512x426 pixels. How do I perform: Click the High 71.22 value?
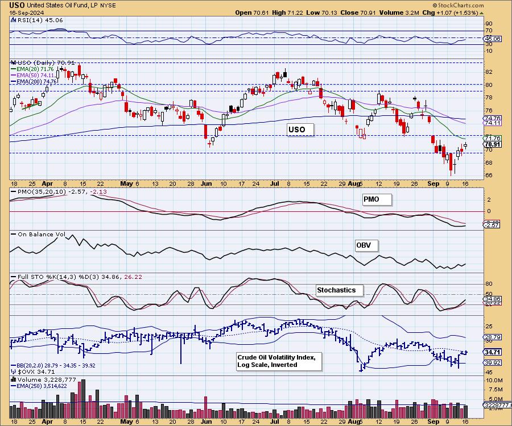(287, 12)
